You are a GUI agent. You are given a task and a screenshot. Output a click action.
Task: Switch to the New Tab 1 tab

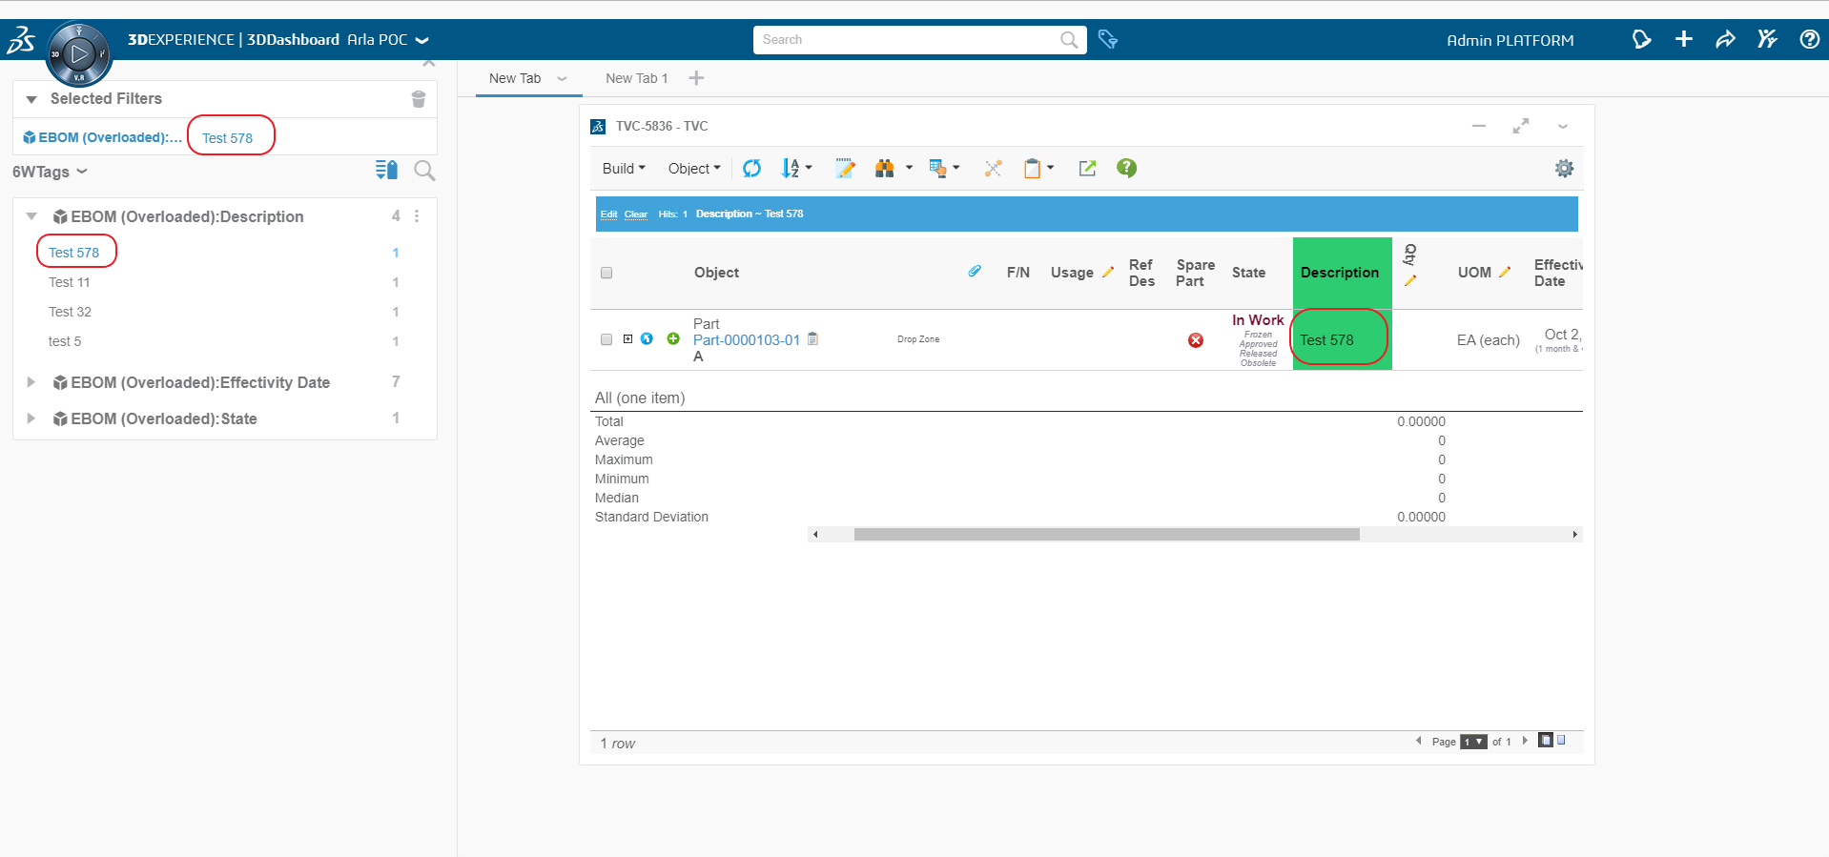click(x=636, y=78)
